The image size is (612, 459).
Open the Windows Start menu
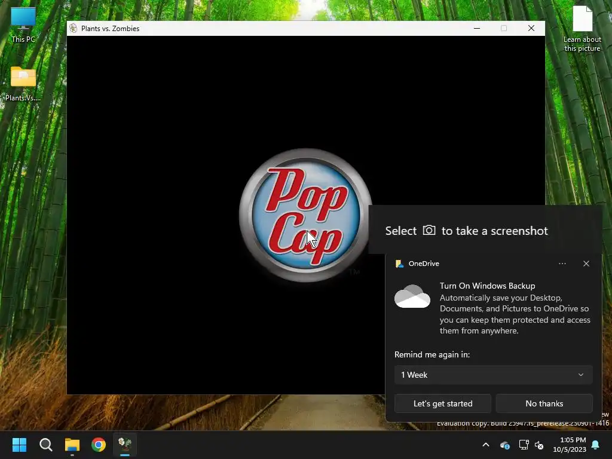click(19, 445)
